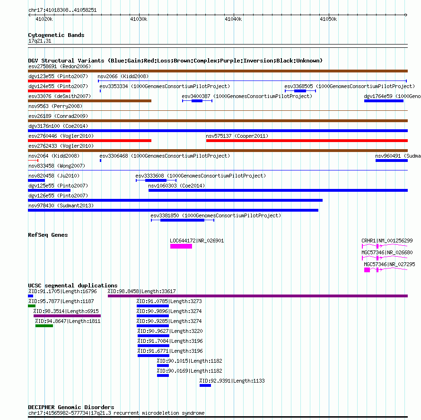Select duplication %ID:91.0785|Length:3273
The image size is (421, 420).
(x=169, y=301)
